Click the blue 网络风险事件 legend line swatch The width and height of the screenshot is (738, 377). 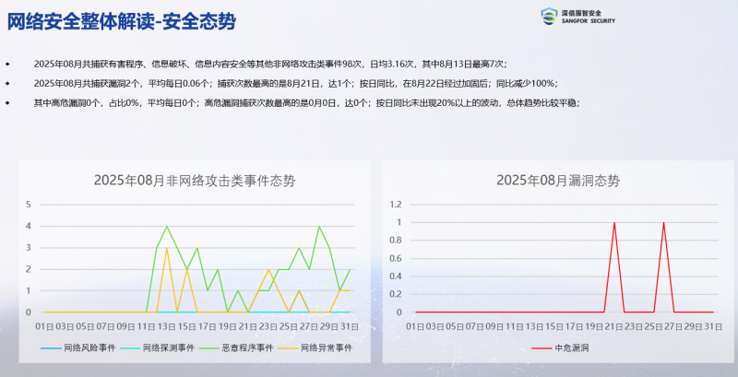52,348
